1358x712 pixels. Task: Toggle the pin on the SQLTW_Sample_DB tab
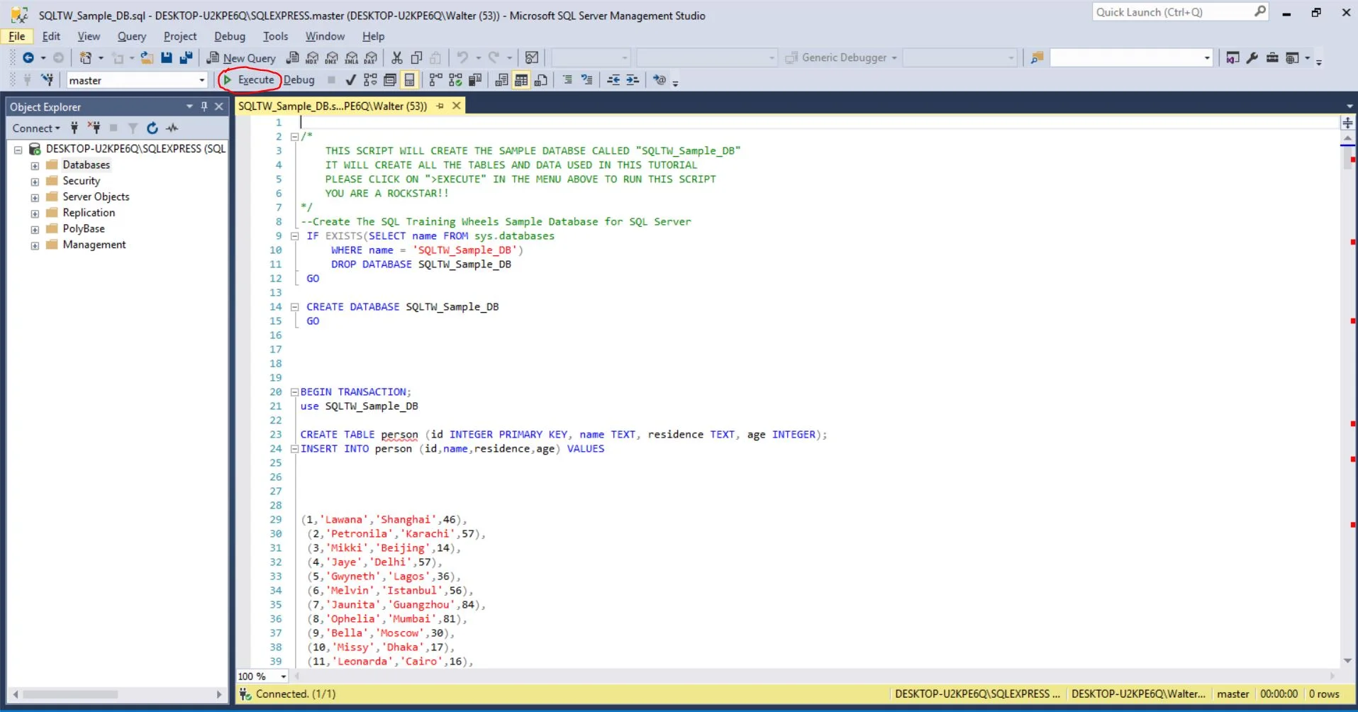pos(440,106)
